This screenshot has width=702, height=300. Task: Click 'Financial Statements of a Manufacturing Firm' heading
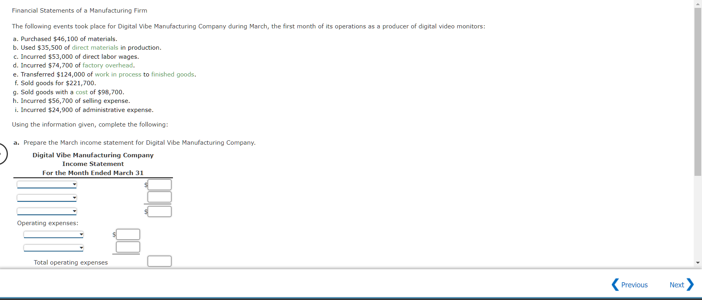tap(80, 11)
